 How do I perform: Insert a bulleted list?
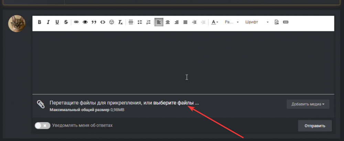(x=140, y=22)
